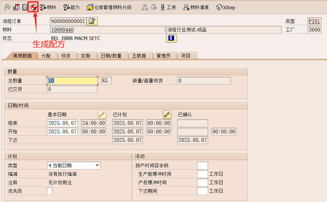The height and width of the screenshot is (202, 327).
Task: Click the basic end date field in 结束 row
Action: coord(62,123)
